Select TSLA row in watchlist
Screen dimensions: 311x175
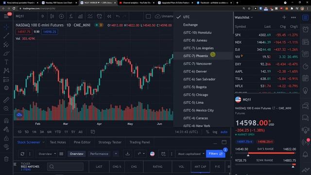point(266,79)
